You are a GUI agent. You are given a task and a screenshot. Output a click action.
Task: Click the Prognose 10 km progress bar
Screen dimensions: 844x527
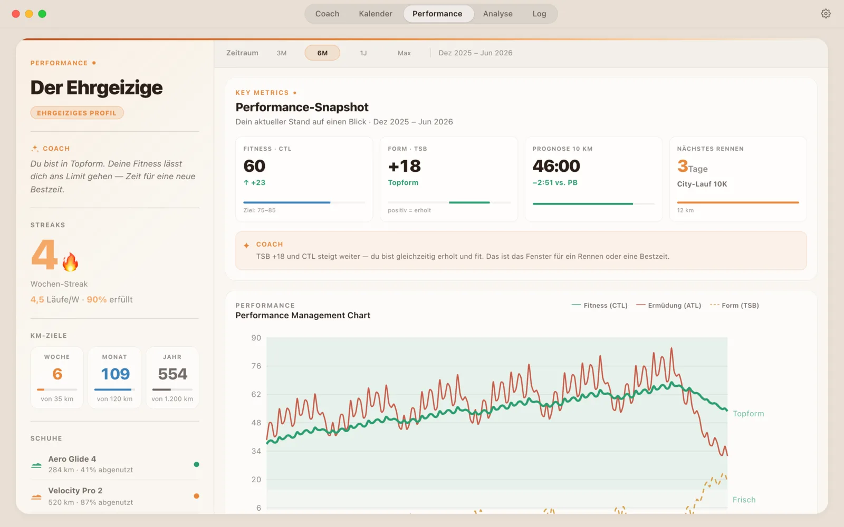(593, 203)
